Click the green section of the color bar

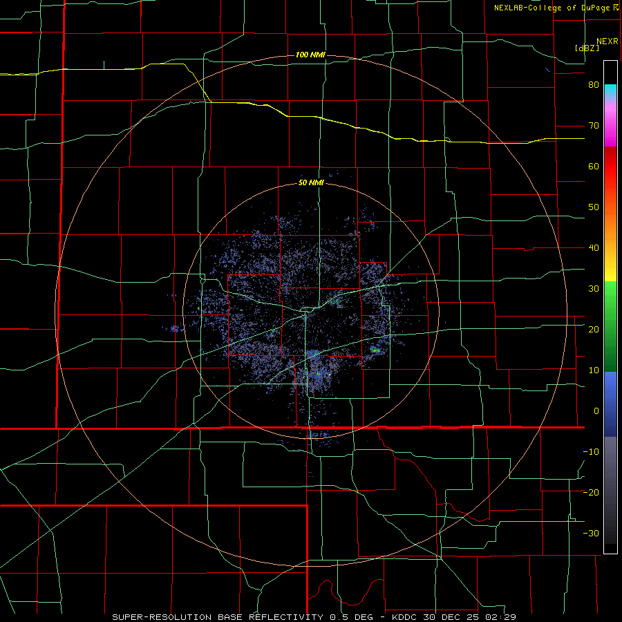[610, 326]
